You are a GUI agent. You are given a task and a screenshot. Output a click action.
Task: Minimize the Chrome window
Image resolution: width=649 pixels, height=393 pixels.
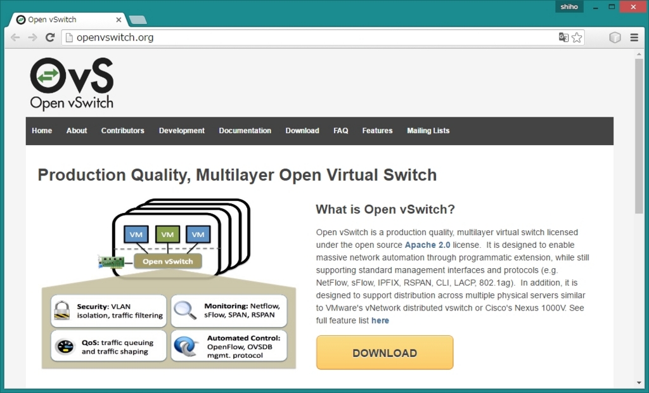tap(596, 6)
